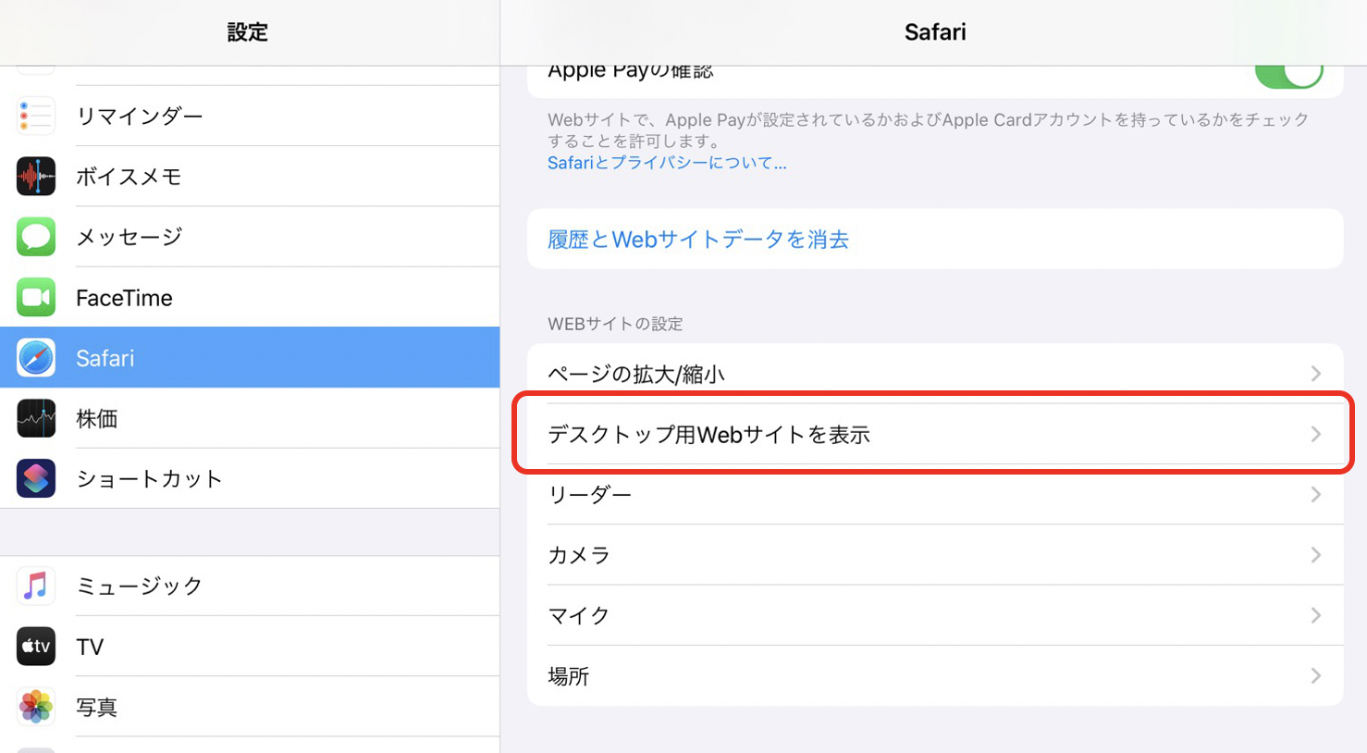
Task: Tap the Photos flower icon
Action: pos(36,707)
